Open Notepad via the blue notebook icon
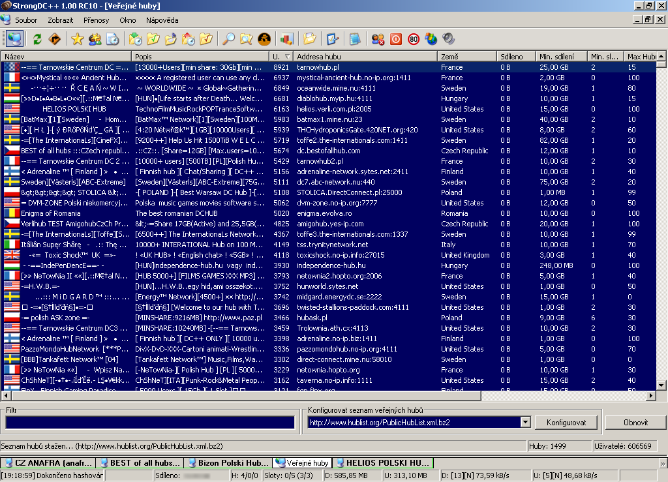Image resolution: width=668 pixels, height=482 pixels. [x=355, y=39]
